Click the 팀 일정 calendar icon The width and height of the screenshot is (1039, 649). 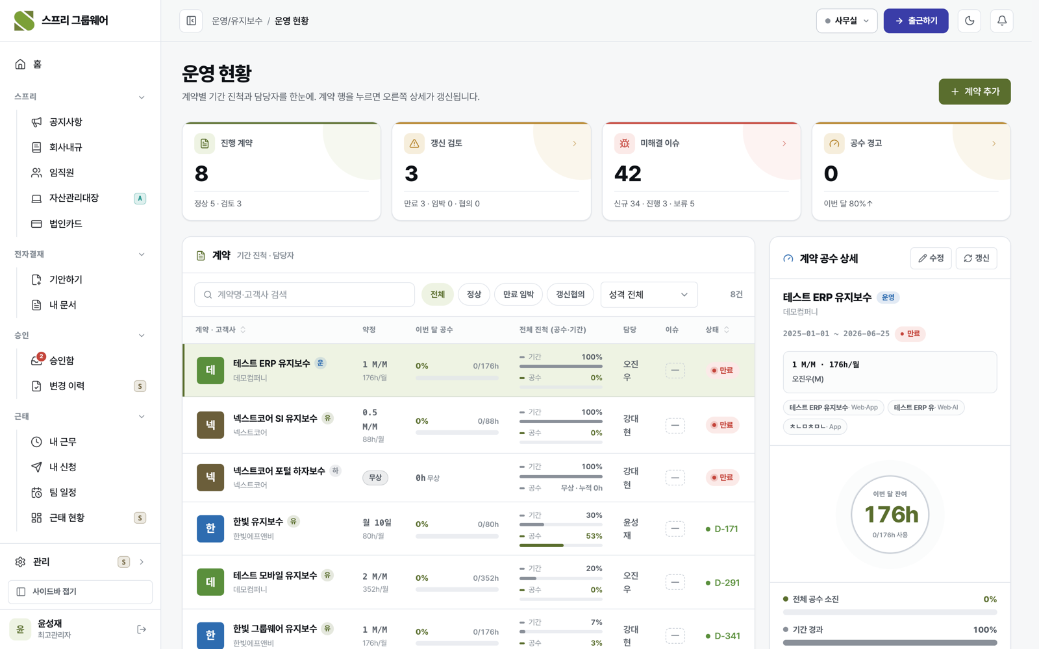click(x=36, y=493)
